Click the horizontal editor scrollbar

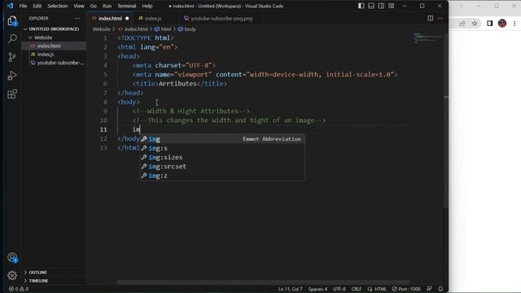[x=263, y=282]
